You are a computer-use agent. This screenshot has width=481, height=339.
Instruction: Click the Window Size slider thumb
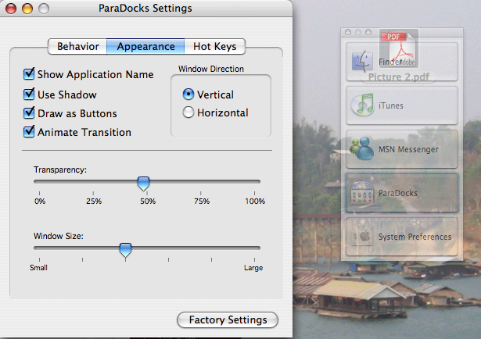pyautogui.click(x=125, y=250)
